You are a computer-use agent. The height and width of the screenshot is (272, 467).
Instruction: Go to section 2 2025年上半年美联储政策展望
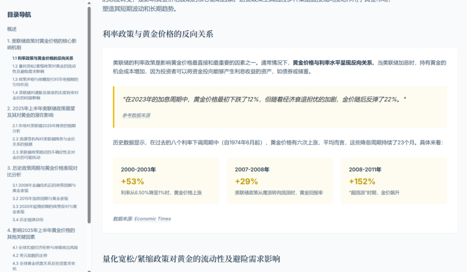(x=41, y=111)
